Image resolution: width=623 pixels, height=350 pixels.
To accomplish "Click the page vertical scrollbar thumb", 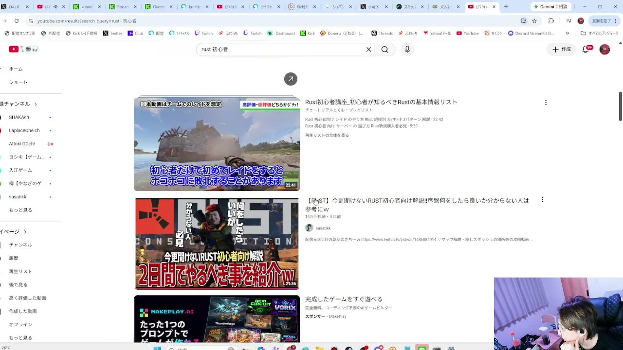I will (620, 106).
